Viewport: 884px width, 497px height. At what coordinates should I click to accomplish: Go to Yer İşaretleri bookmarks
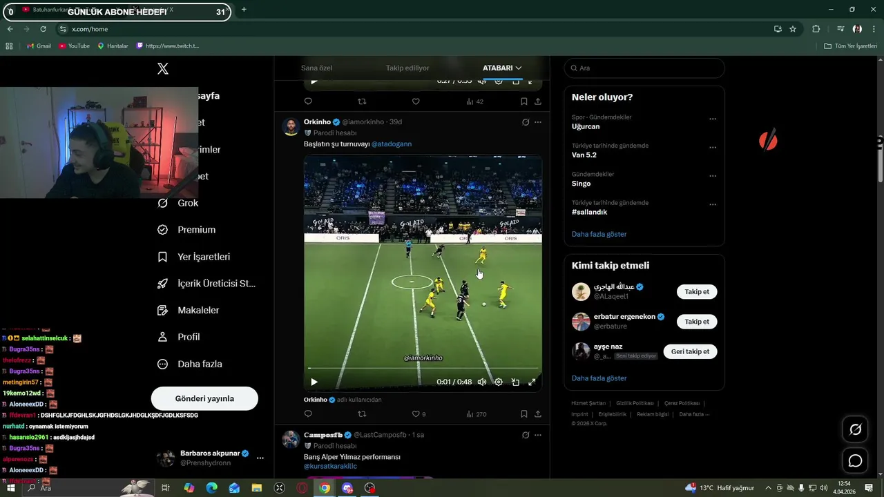(x=194, y=257)
